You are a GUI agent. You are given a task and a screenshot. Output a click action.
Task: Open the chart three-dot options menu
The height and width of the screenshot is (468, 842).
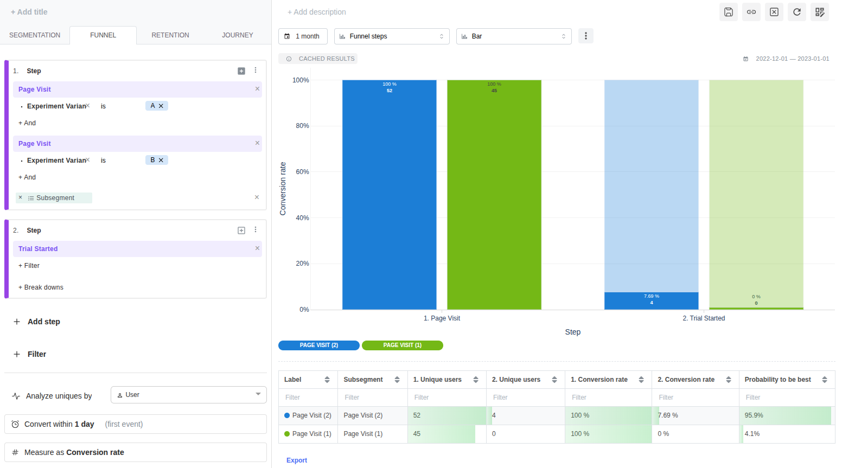tap(585, 36)
